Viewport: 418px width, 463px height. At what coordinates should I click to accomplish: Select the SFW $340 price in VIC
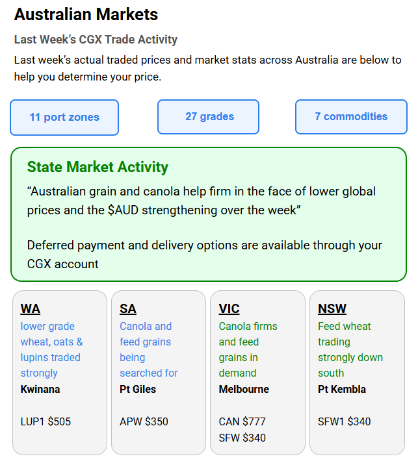pos(242,438)
